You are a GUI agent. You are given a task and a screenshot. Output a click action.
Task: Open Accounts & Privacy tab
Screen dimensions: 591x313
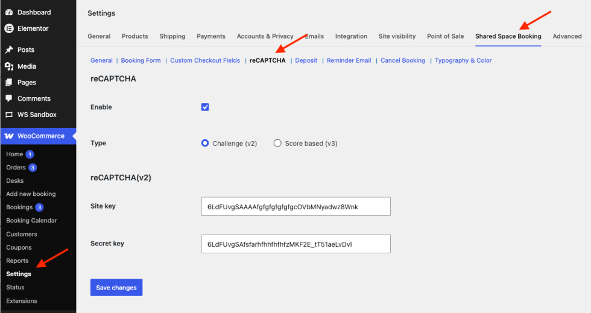pos(265,36)
